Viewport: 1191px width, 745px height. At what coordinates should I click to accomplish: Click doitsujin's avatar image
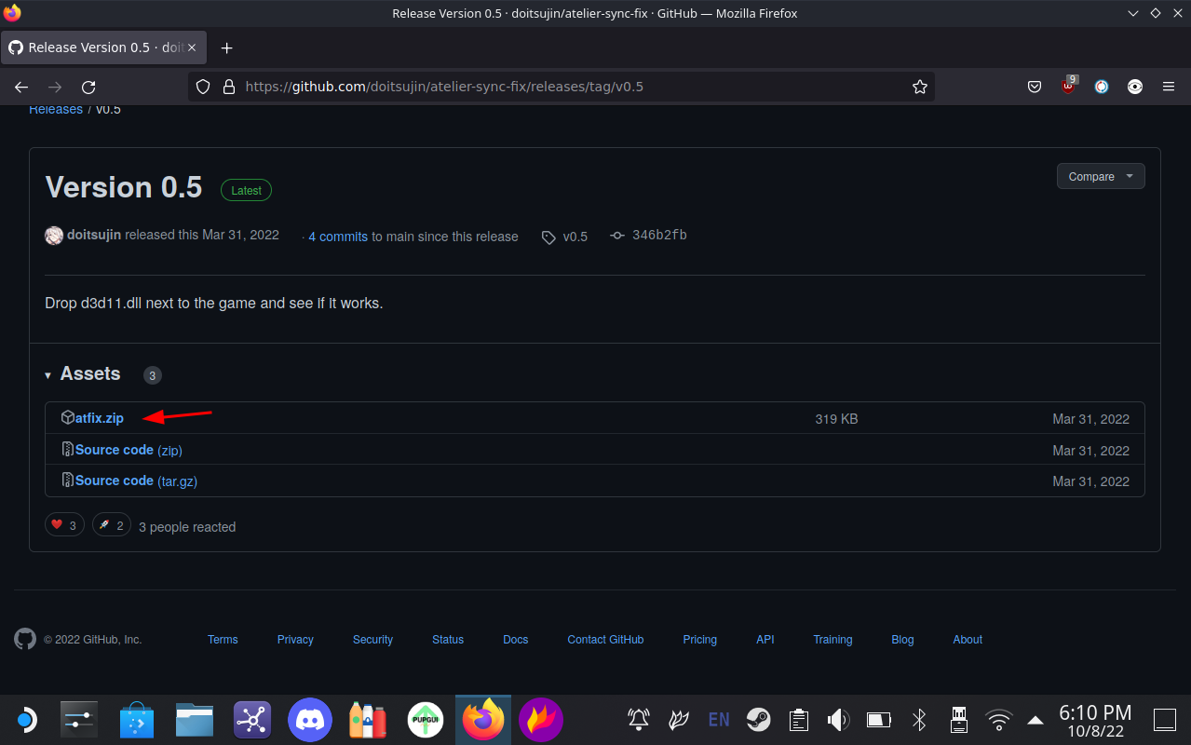click(x=54, y=236)
